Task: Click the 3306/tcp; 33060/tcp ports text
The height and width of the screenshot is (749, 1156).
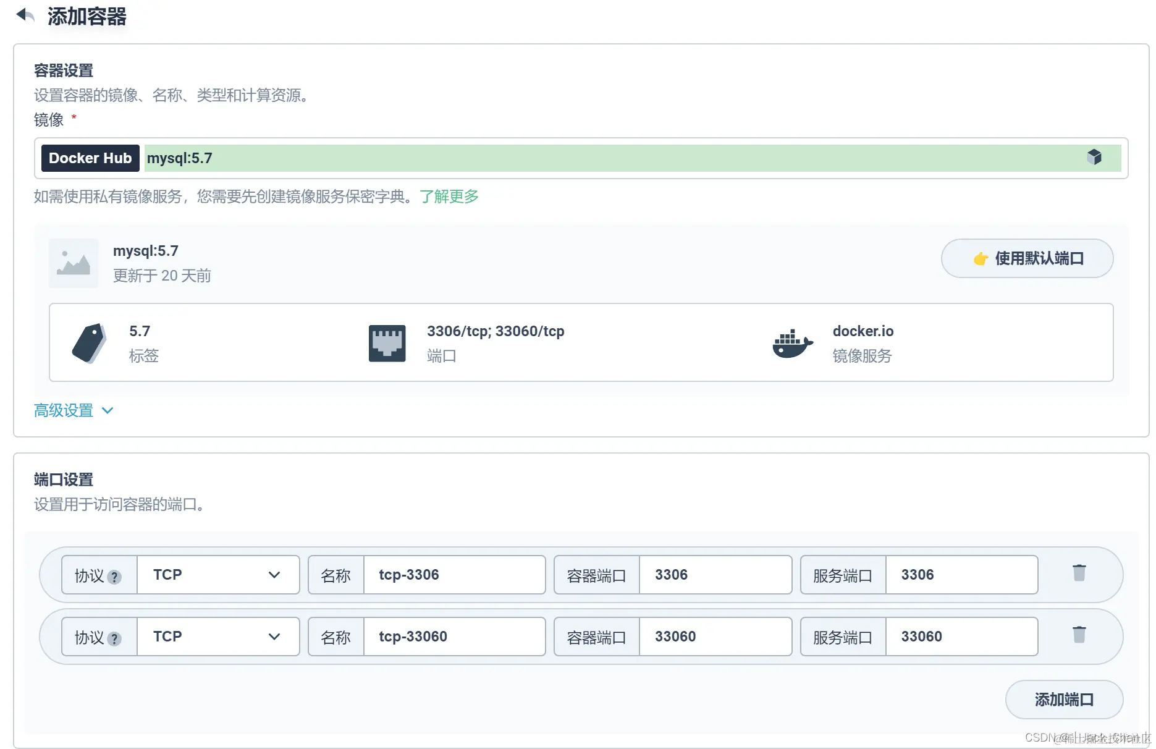Action: pyautogui.click(x=496, y=331)
